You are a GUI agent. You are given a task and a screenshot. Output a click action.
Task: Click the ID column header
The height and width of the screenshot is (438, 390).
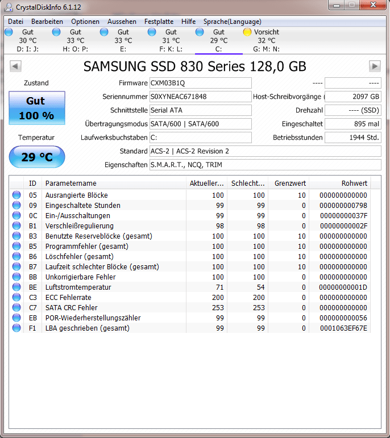(x=32, y=183)
